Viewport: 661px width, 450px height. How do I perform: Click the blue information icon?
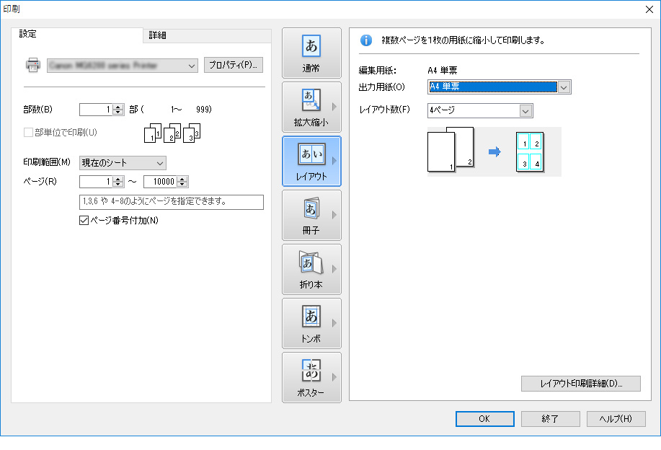[365, 40]
